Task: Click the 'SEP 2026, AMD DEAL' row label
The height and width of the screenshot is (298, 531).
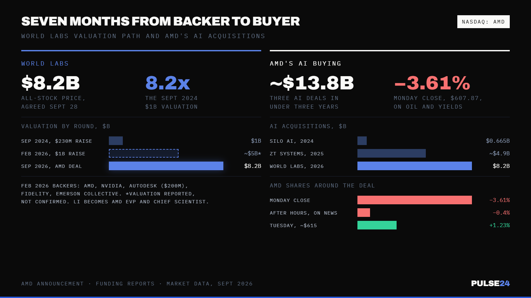Action: [51, 166]
